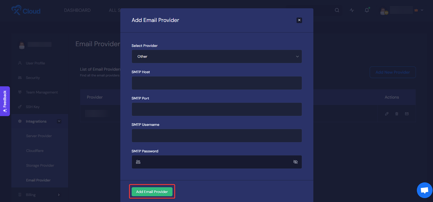Open the activity pulse icon
Viewport: 433px width, 202px height.
(352, 10)
